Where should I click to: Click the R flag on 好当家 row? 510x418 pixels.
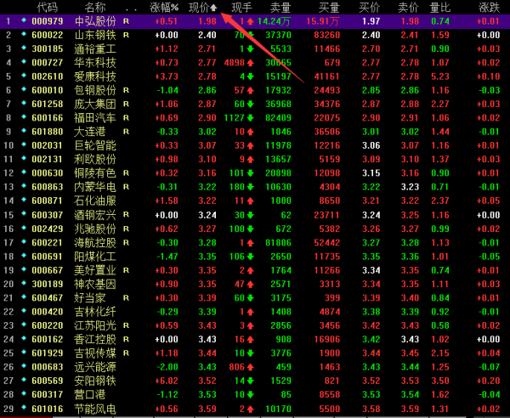[126, 298]
